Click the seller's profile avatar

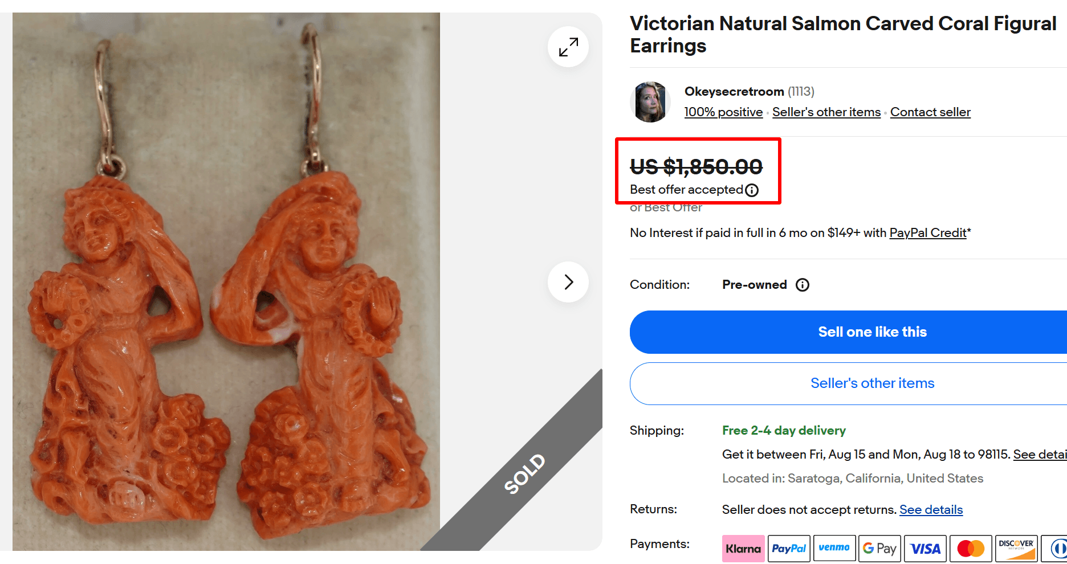650,102
